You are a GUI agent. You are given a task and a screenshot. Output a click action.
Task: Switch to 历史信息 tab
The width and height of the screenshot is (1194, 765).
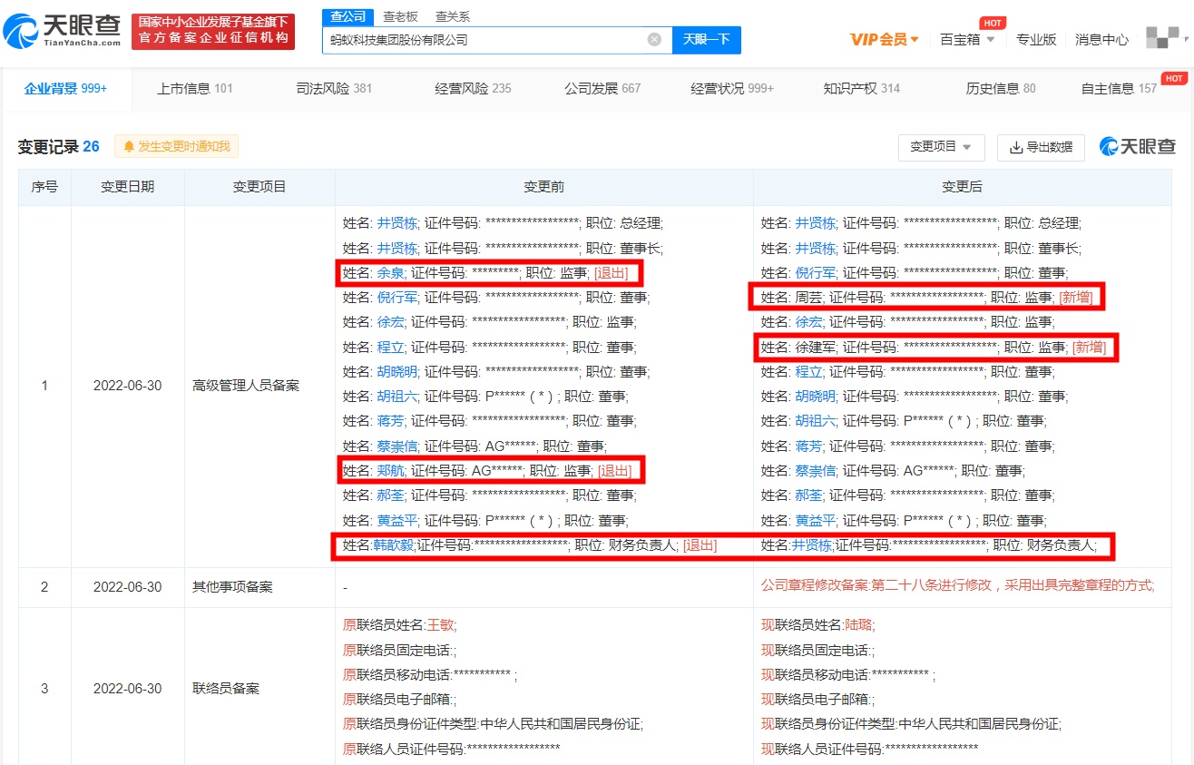click(x=1001, y=88)
